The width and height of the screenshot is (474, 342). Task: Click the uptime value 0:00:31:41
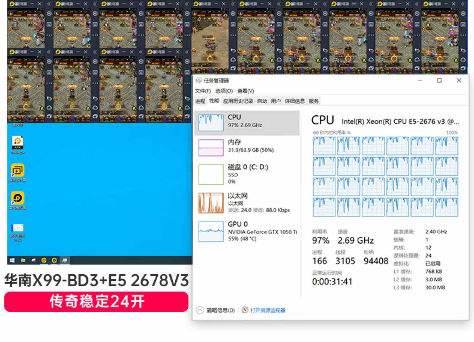click(332, 282)
